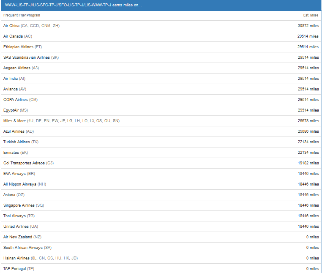
Task: Click Air Canada's 29514 miles value
Action: click(x=308, y=36)
